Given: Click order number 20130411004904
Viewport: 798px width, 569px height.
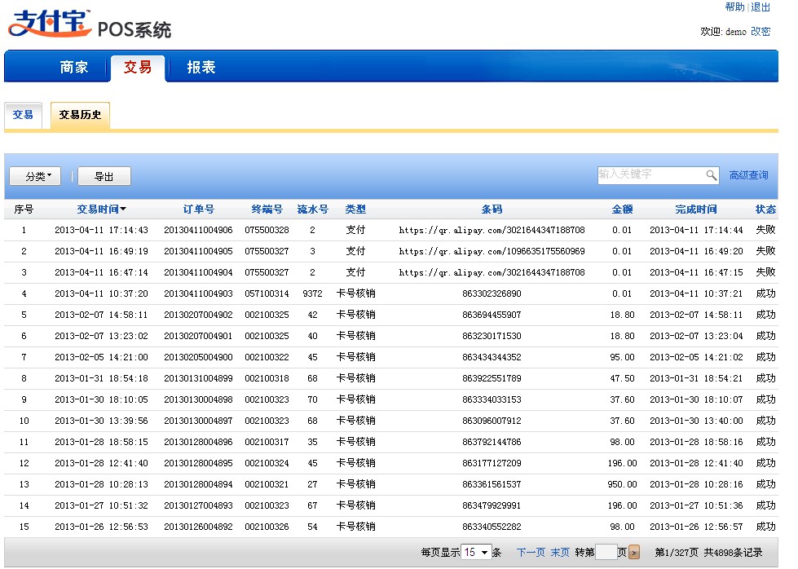Looking at the screenshot, I should tap(198, 273).
